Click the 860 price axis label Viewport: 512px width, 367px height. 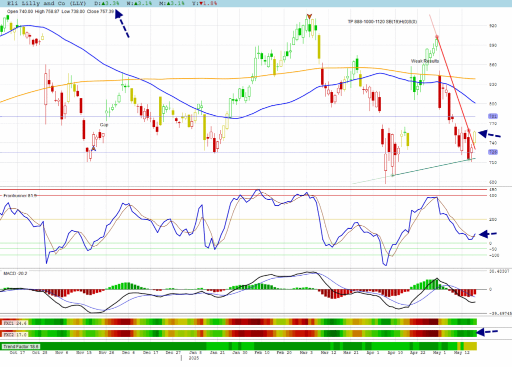[492, 65]
